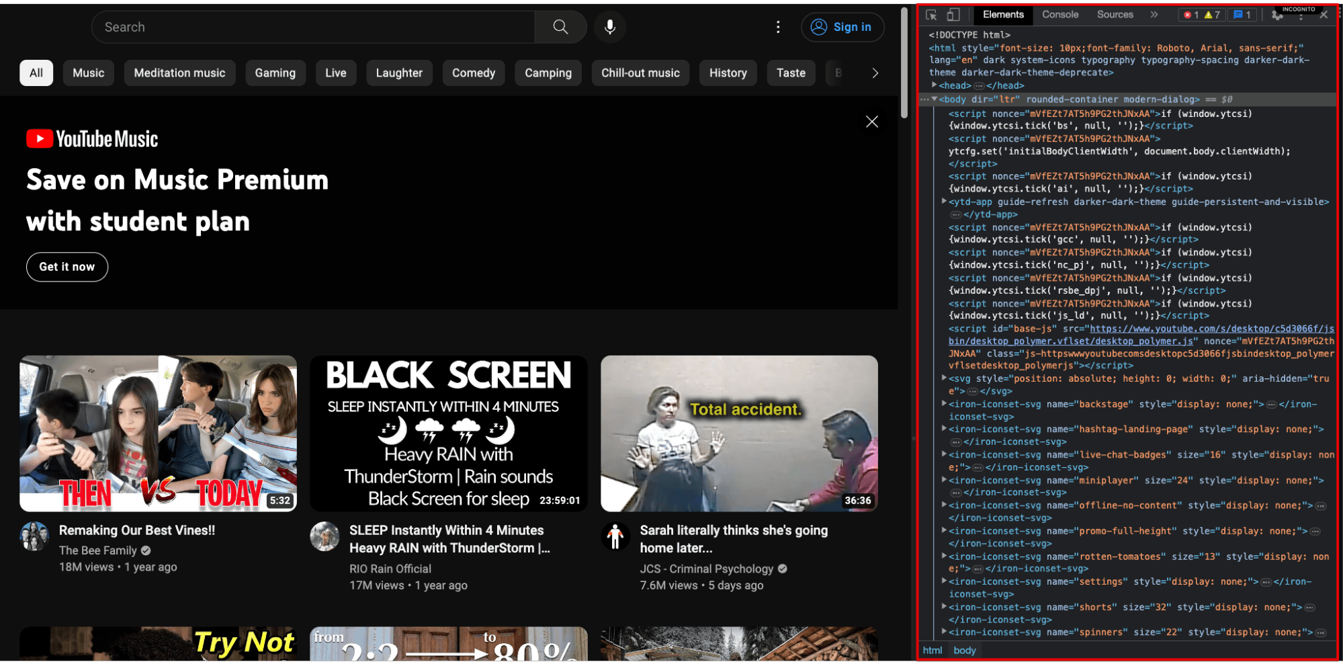Open YouTube settings three-dot menu
The width and height of the screenshot is (1343, 664).
click(x=778, y=27)
